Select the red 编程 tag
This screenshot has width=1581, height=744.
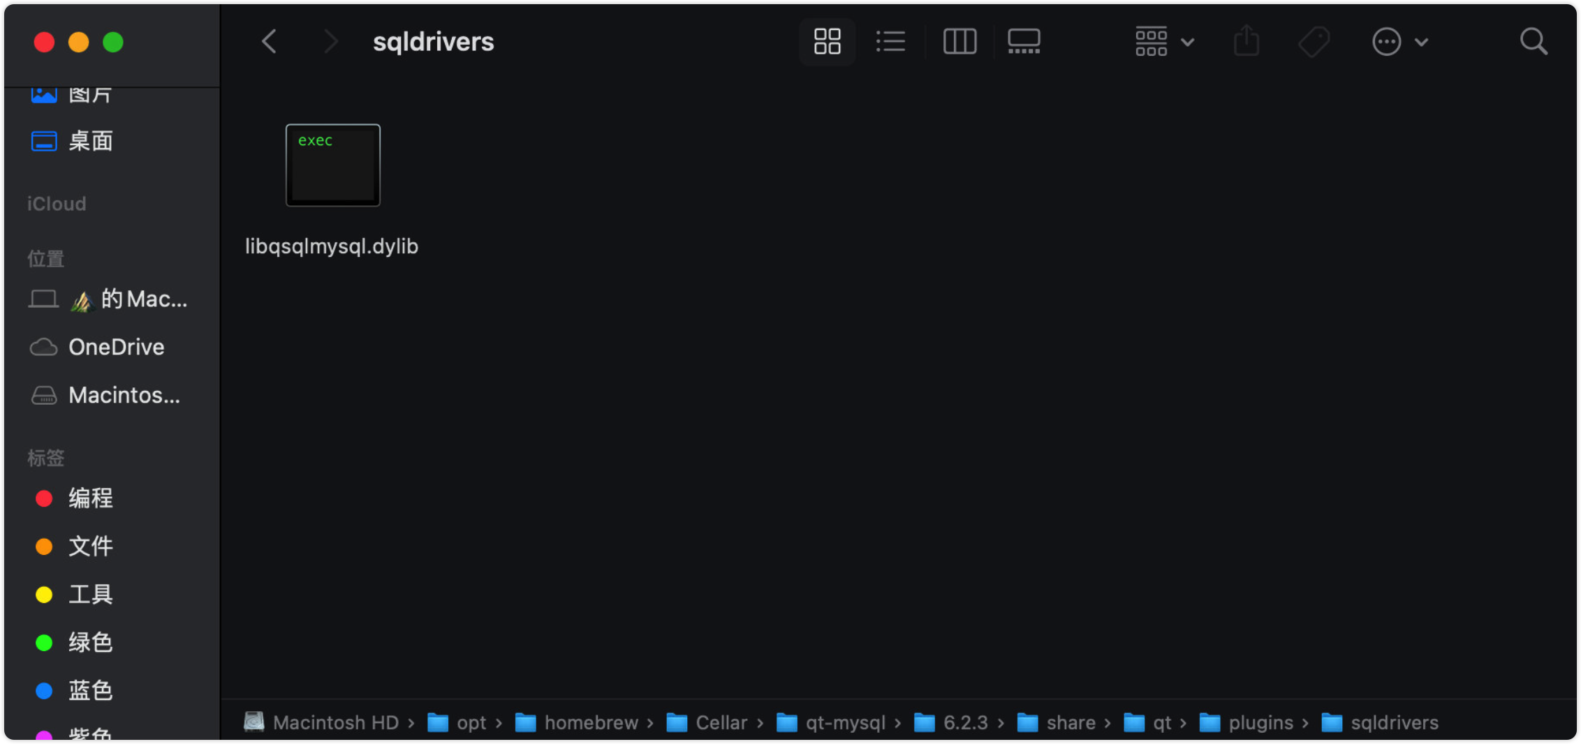tap(90, 498)
